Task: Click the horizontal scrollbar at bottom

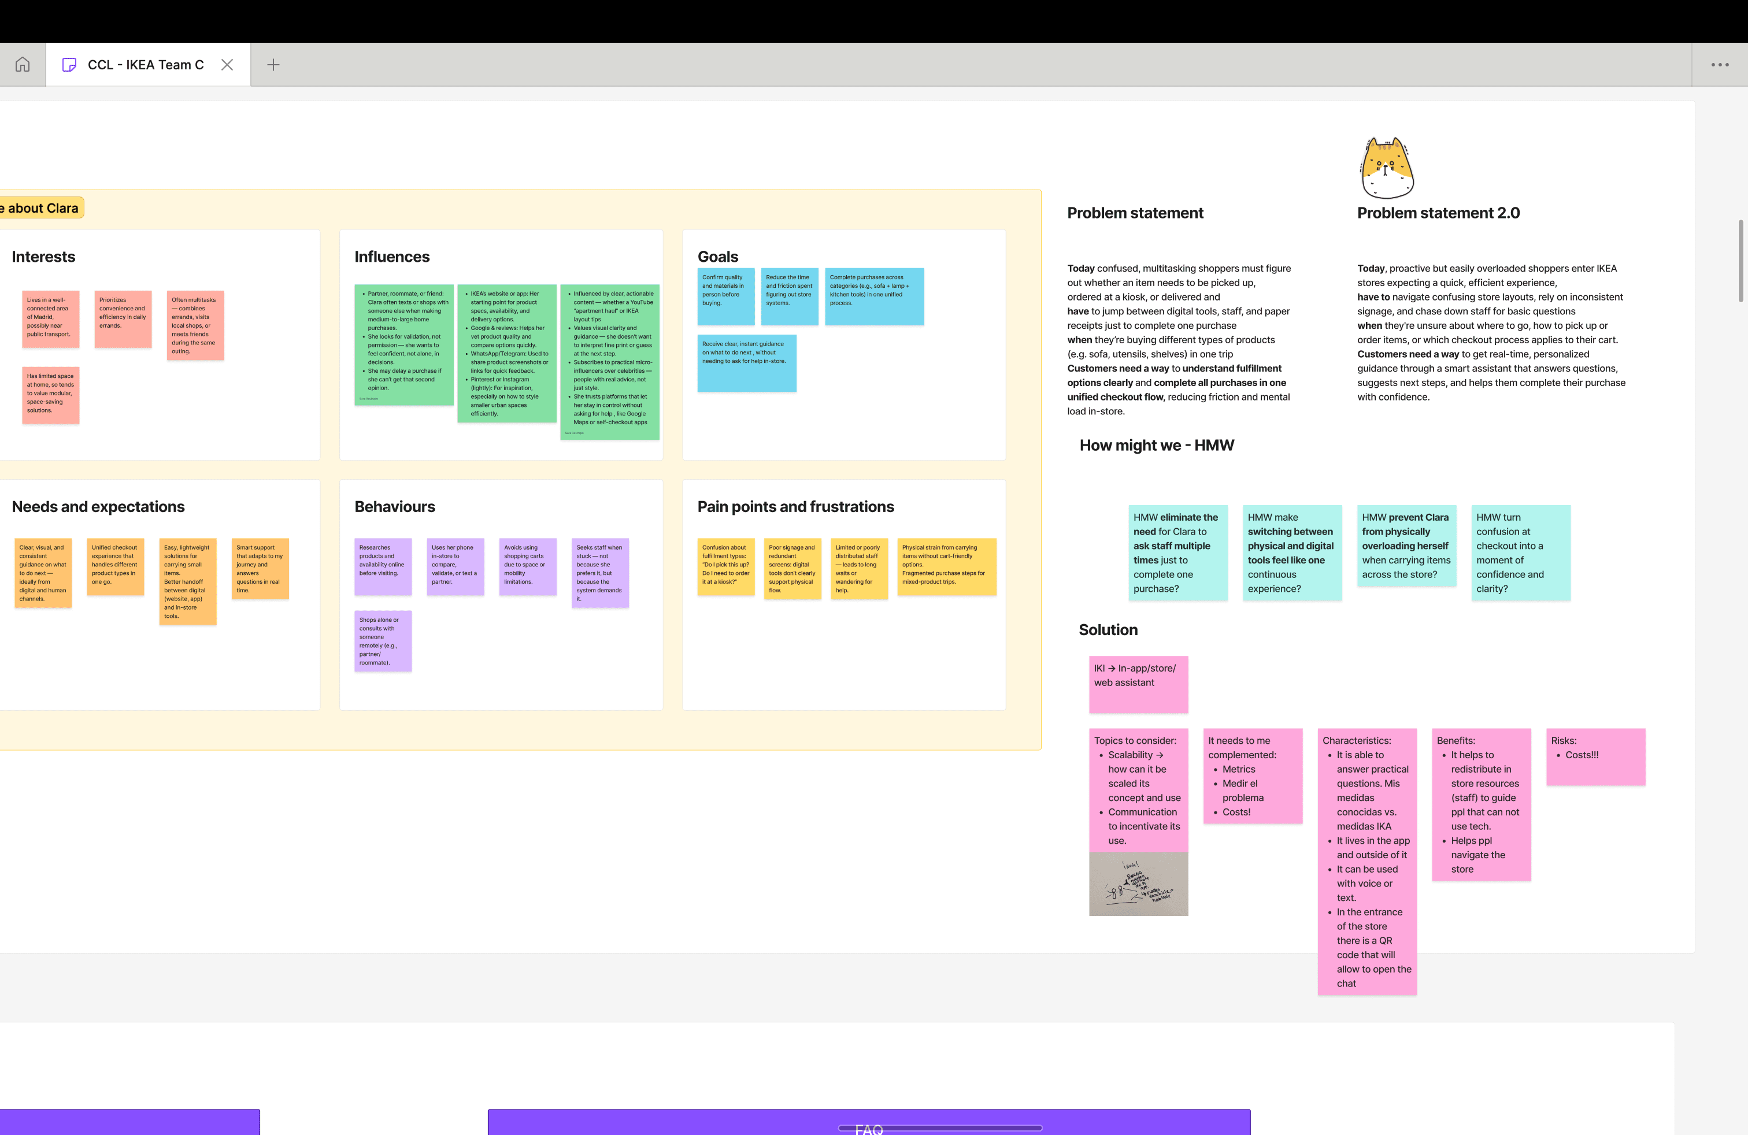Action: (x=939, y=1127)
